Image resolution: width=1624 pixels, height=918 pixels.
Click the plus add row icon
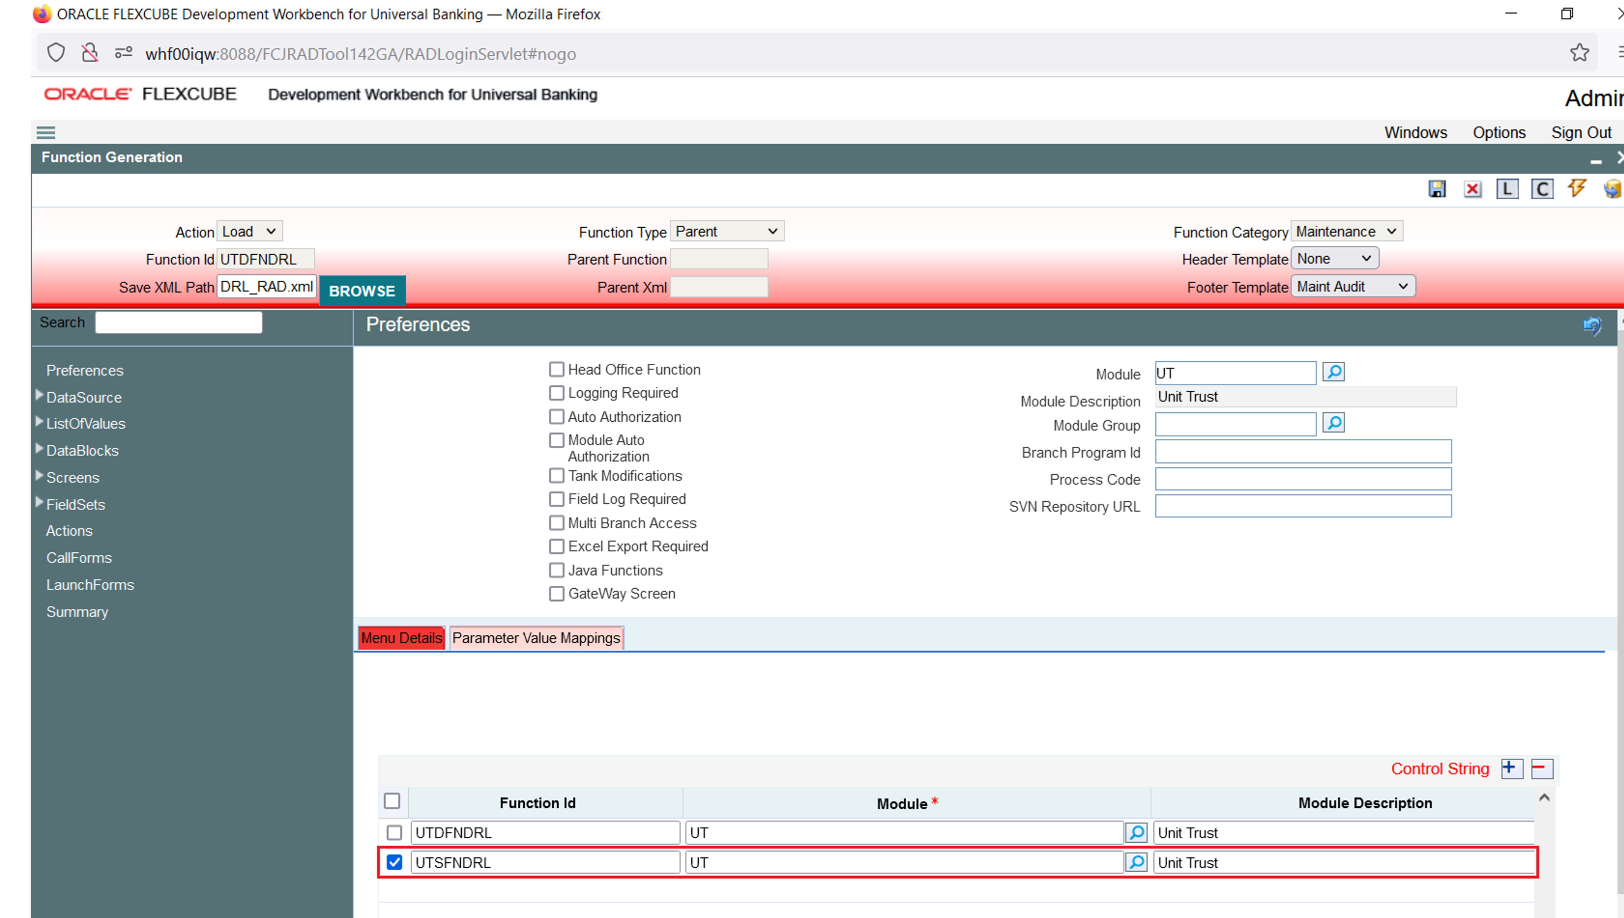click(1511, 768)
